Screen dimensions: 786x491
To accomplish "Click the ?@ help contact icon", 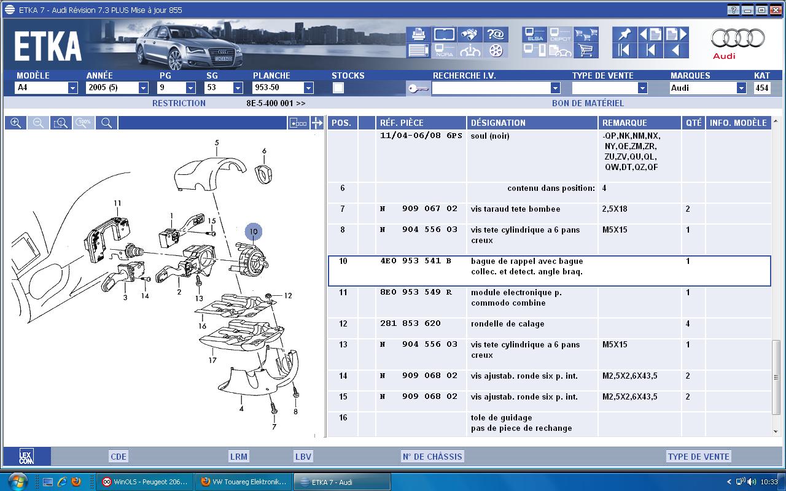I will (x=495, y=34).
